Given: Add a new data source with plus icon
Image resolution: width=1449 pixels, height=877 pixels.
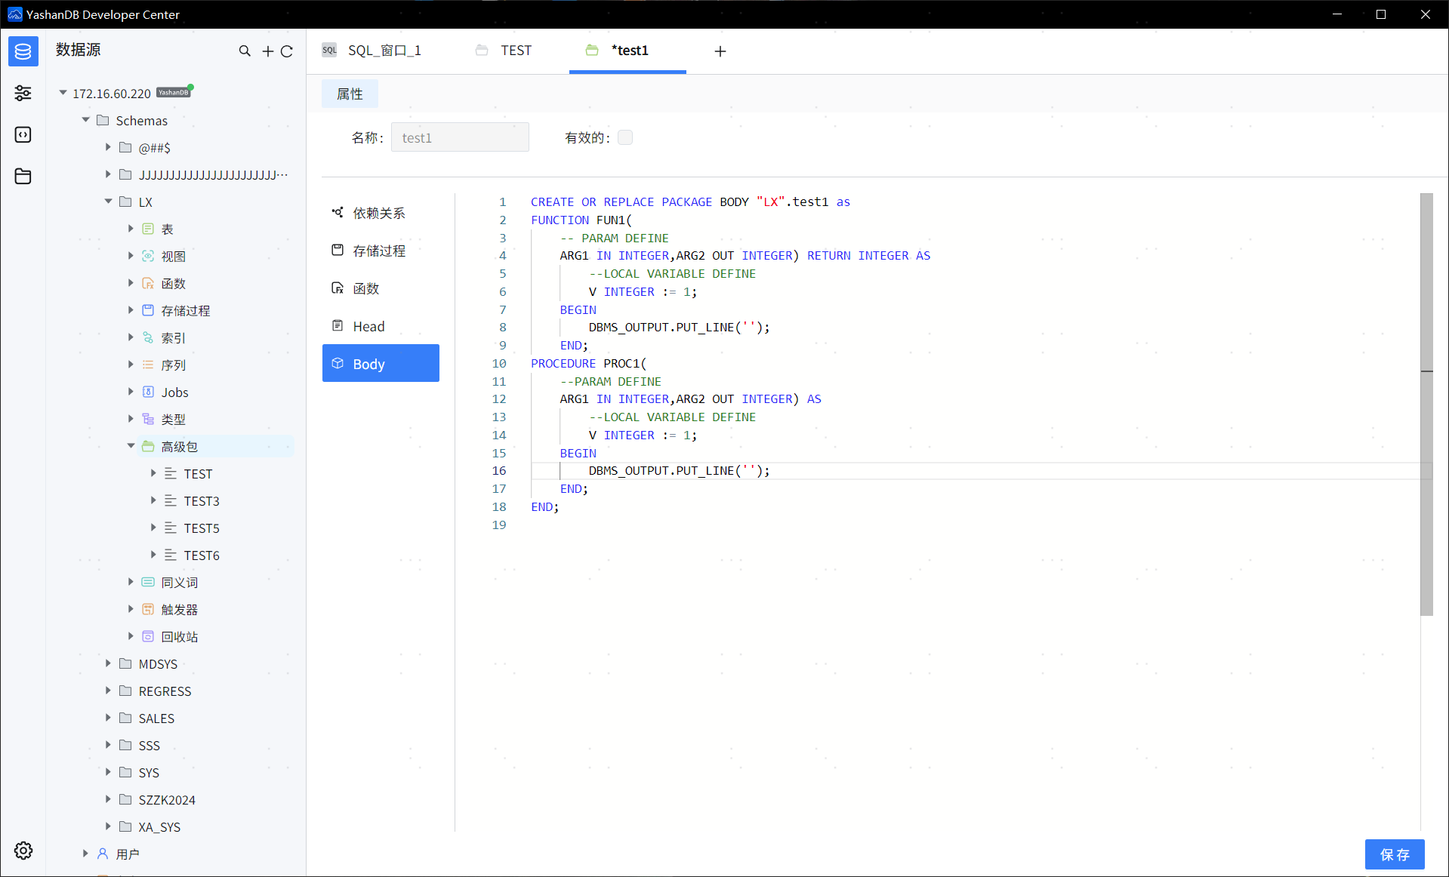Looking at the screenshot, I should coord(267,51).
